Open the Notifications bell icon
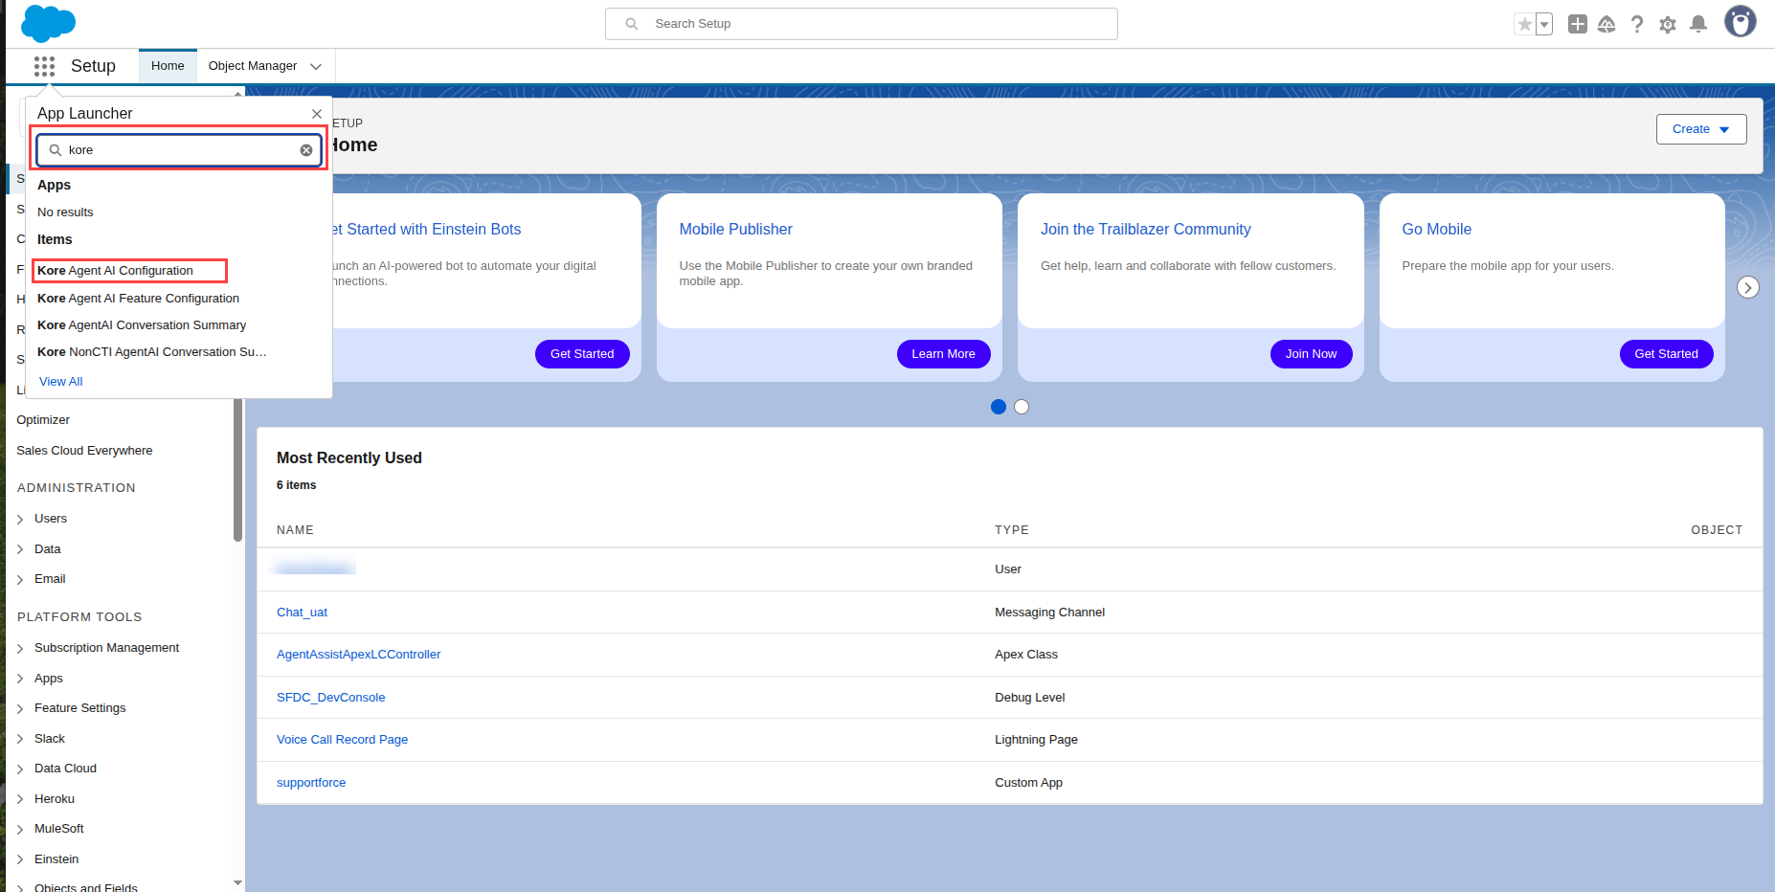The height and width of the screenshot is (892, 1775). [x=1698, y=24]
